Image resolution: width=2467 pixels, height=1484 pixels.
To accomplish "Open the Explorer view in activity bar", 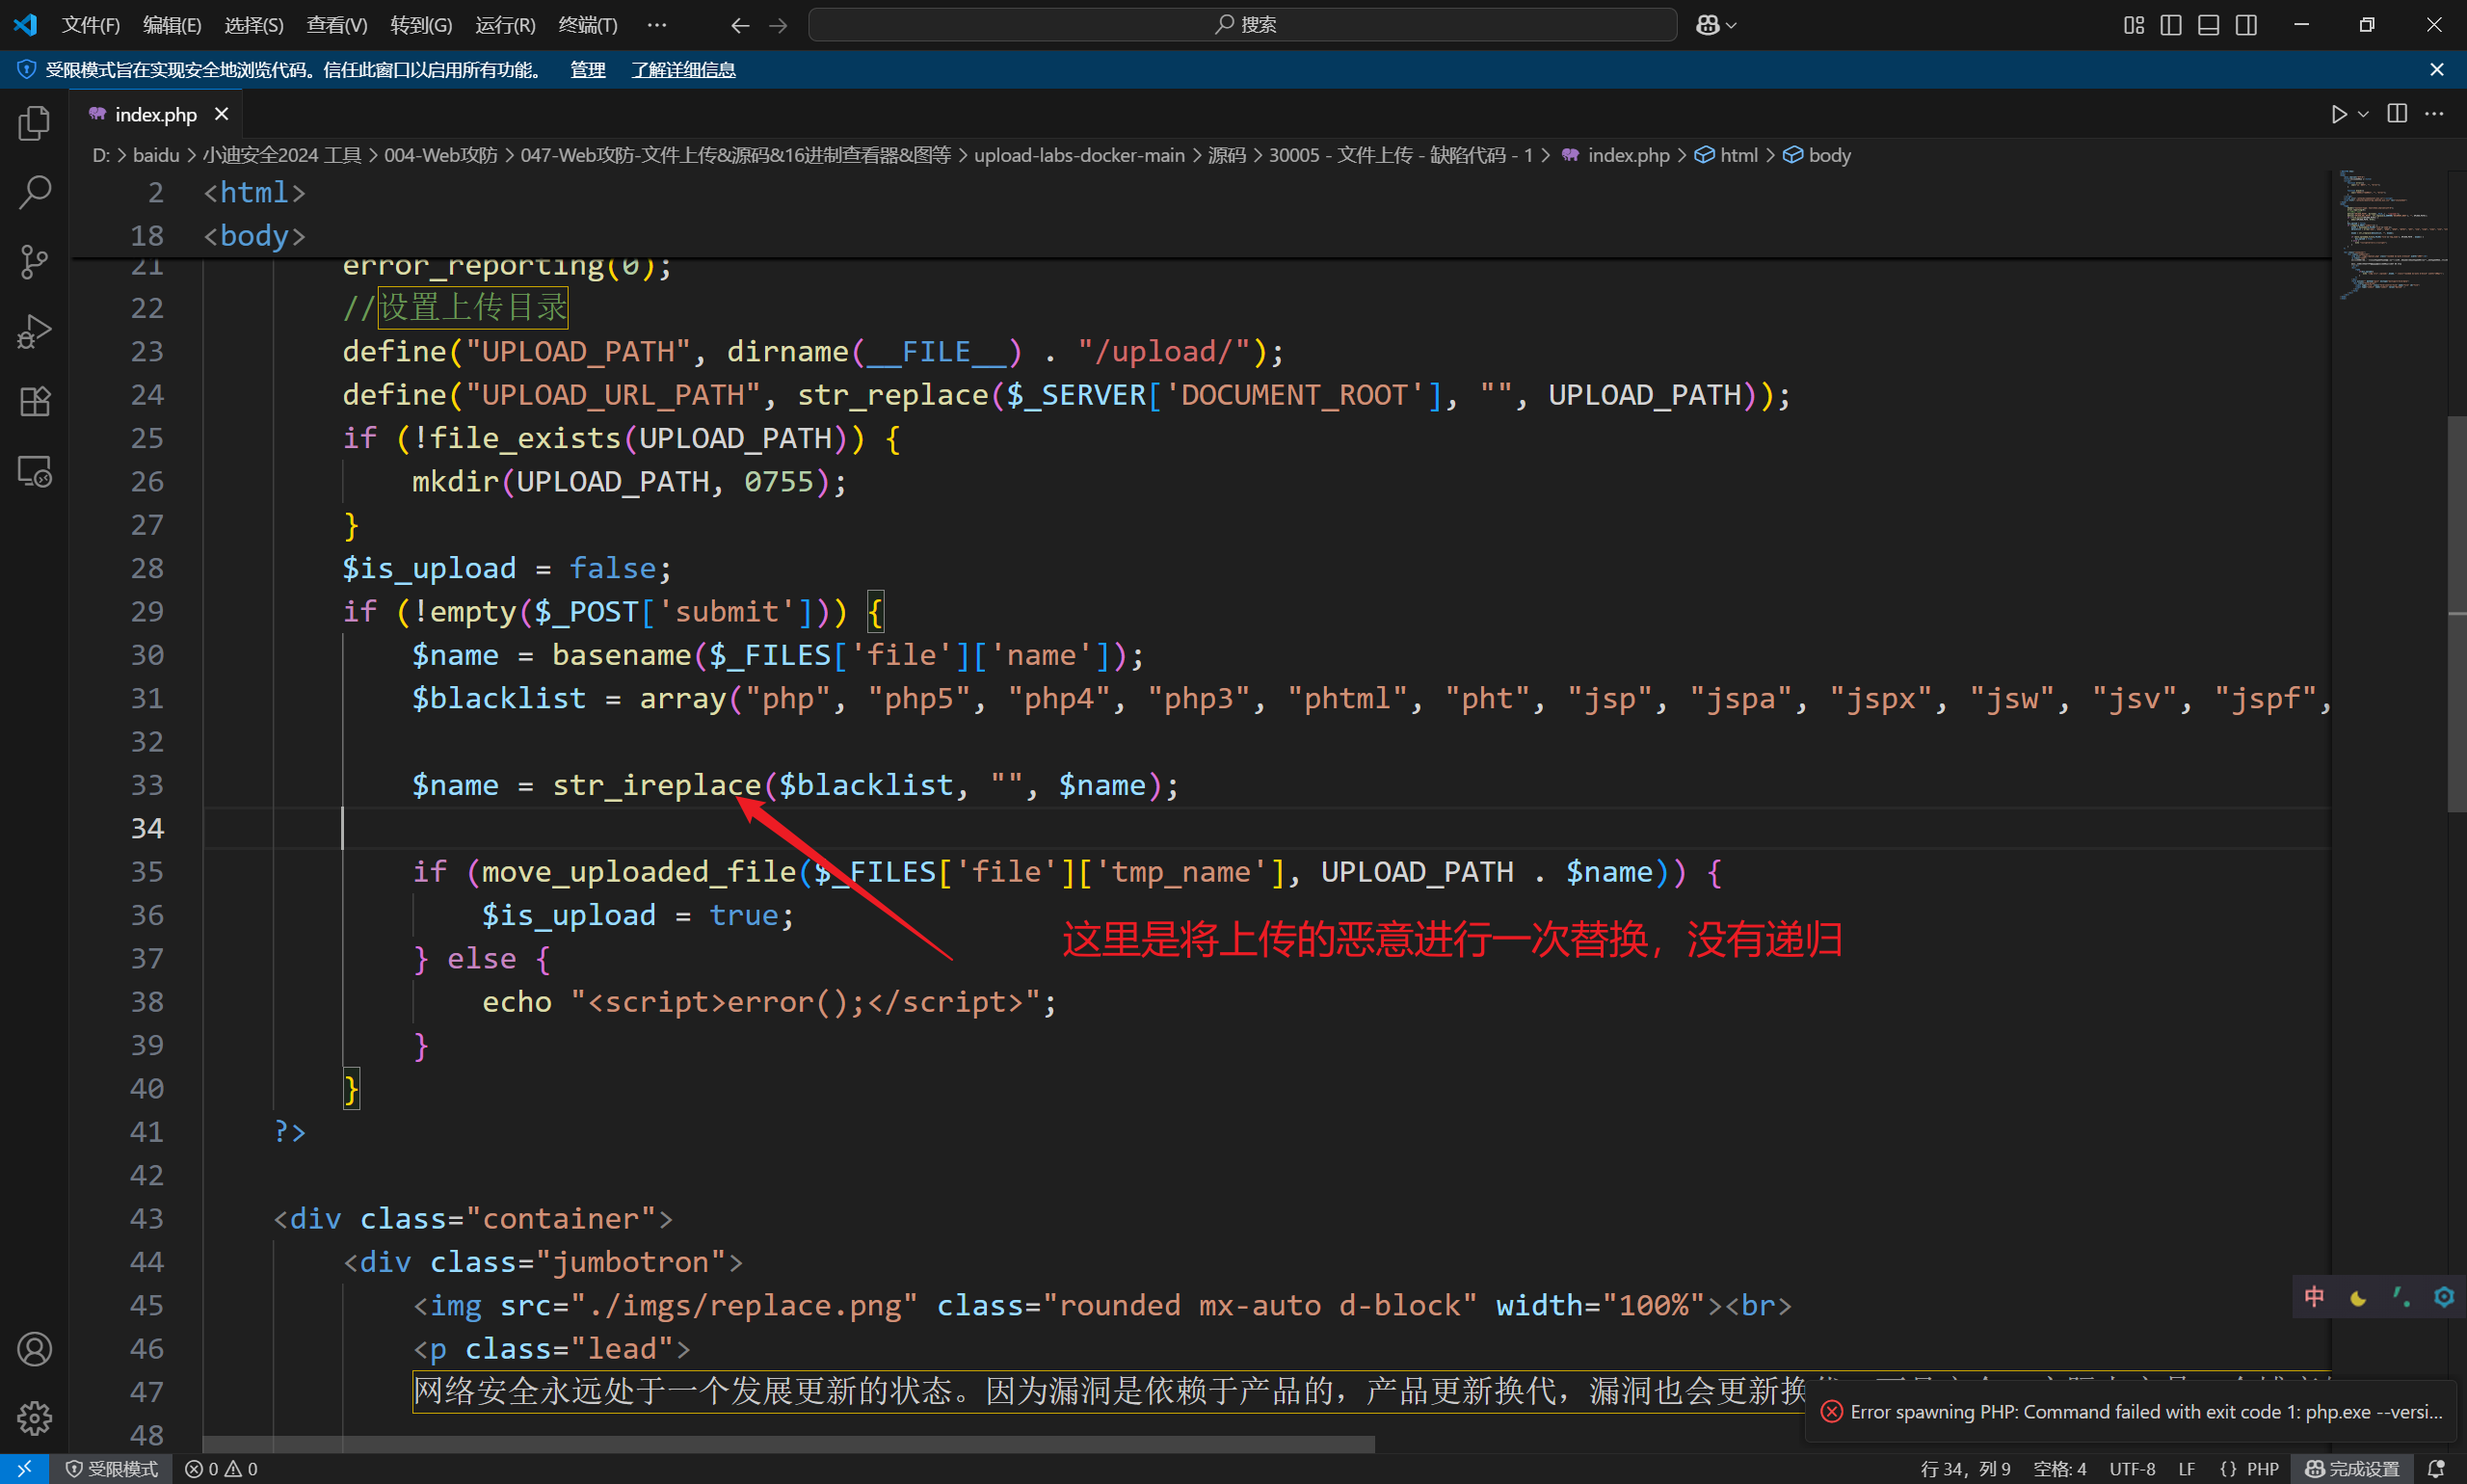I will tap(34, 123).
